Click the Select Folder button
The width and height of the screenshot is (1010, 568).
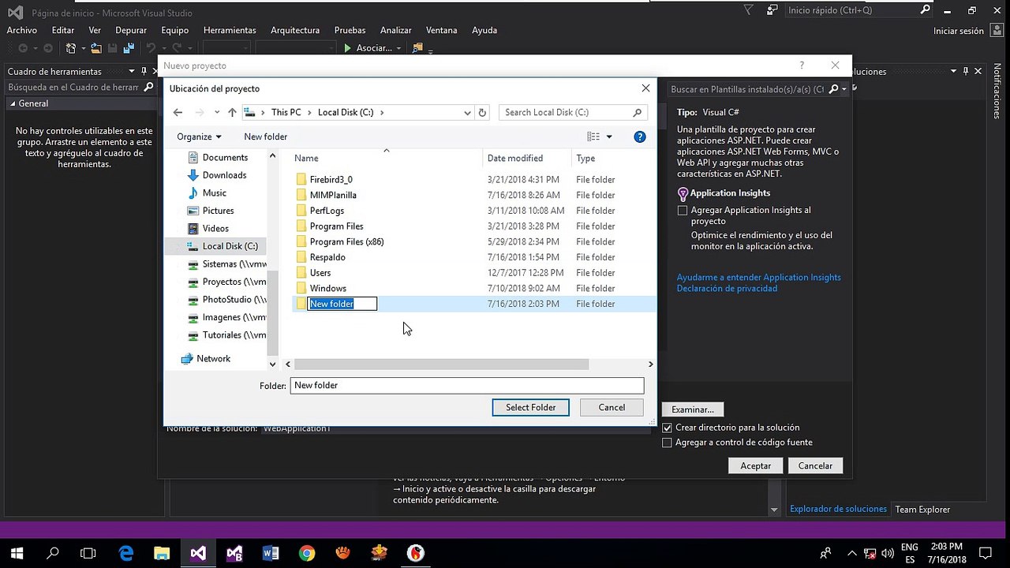point(530,408)
